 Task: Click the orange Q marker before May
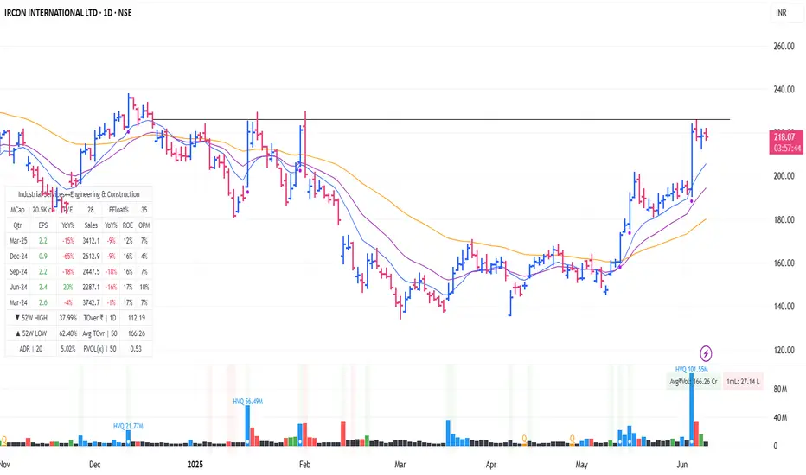click(572, 439)
